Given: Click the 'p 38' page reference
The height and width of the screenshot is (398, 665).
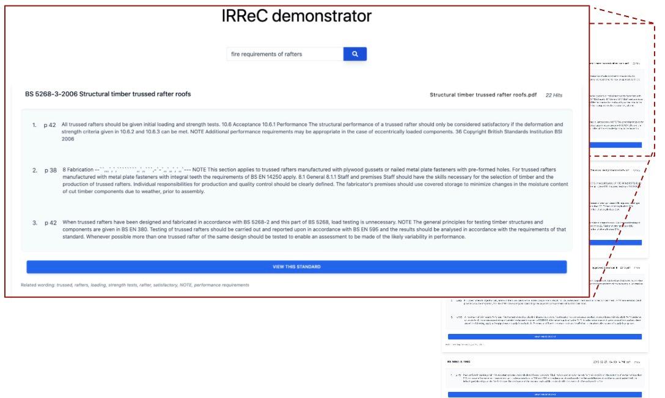Looking at the screenshot, I should [51, 170].
